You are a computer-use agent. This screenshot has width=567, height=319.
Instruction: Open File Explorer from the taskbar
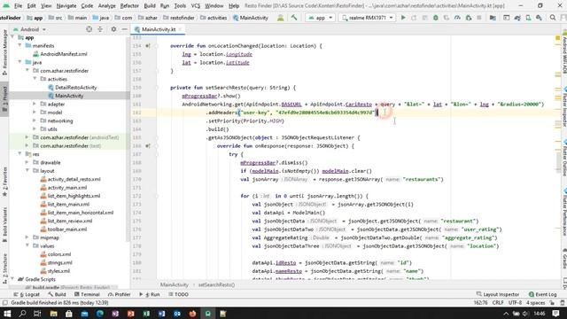[53, 314]
